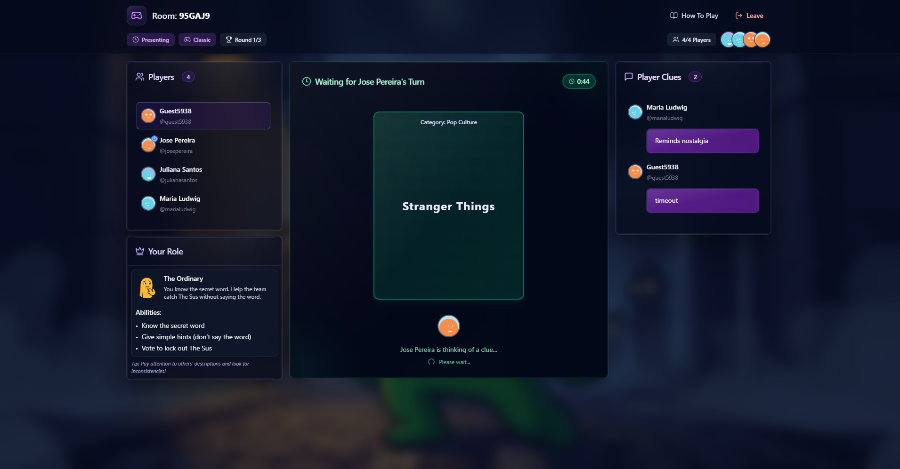Viewport: 900px width, 469px height.
Task: Leave the game room
Action: coord(749,16)
